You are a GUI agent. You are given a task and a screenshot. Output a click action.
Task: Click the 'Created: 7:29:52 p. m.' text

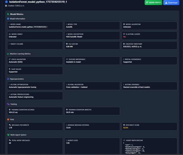[x=16, y=6]
